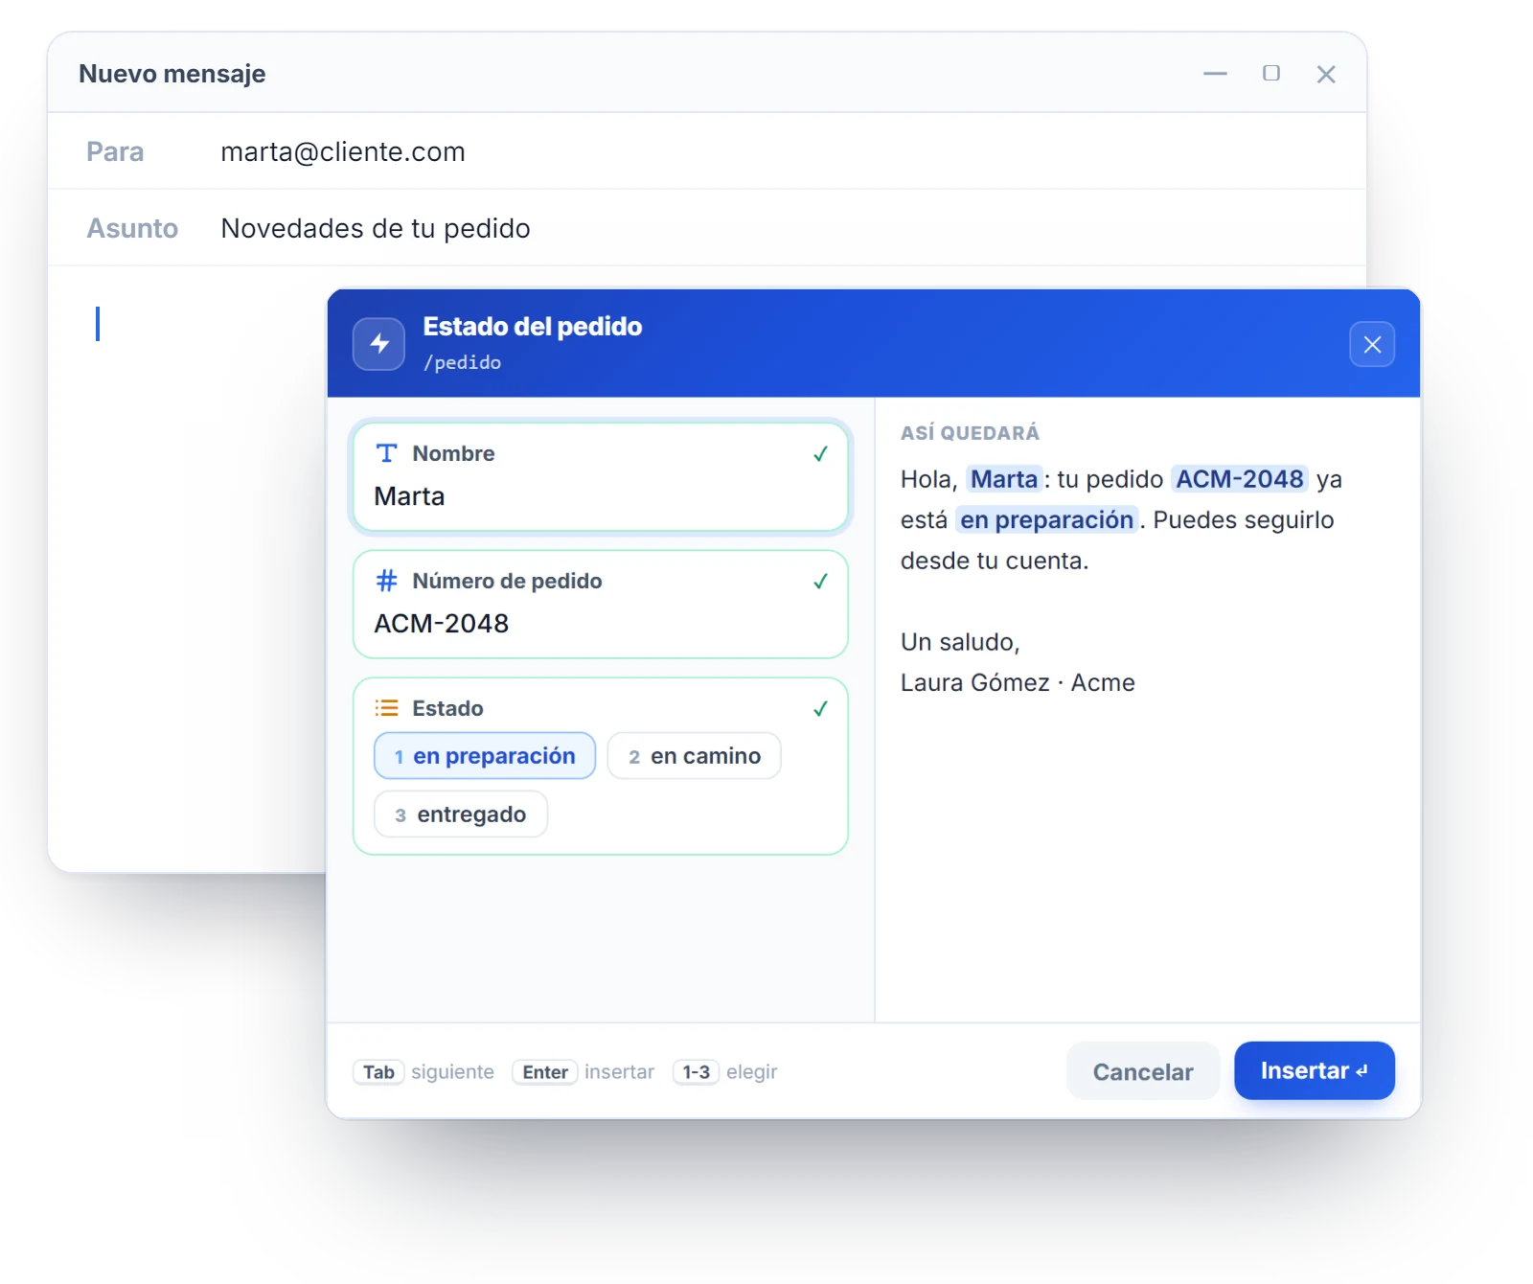
Task: Edit the Nombre field containing Marta
Action: pyautogui.click(x=601, y=477)
